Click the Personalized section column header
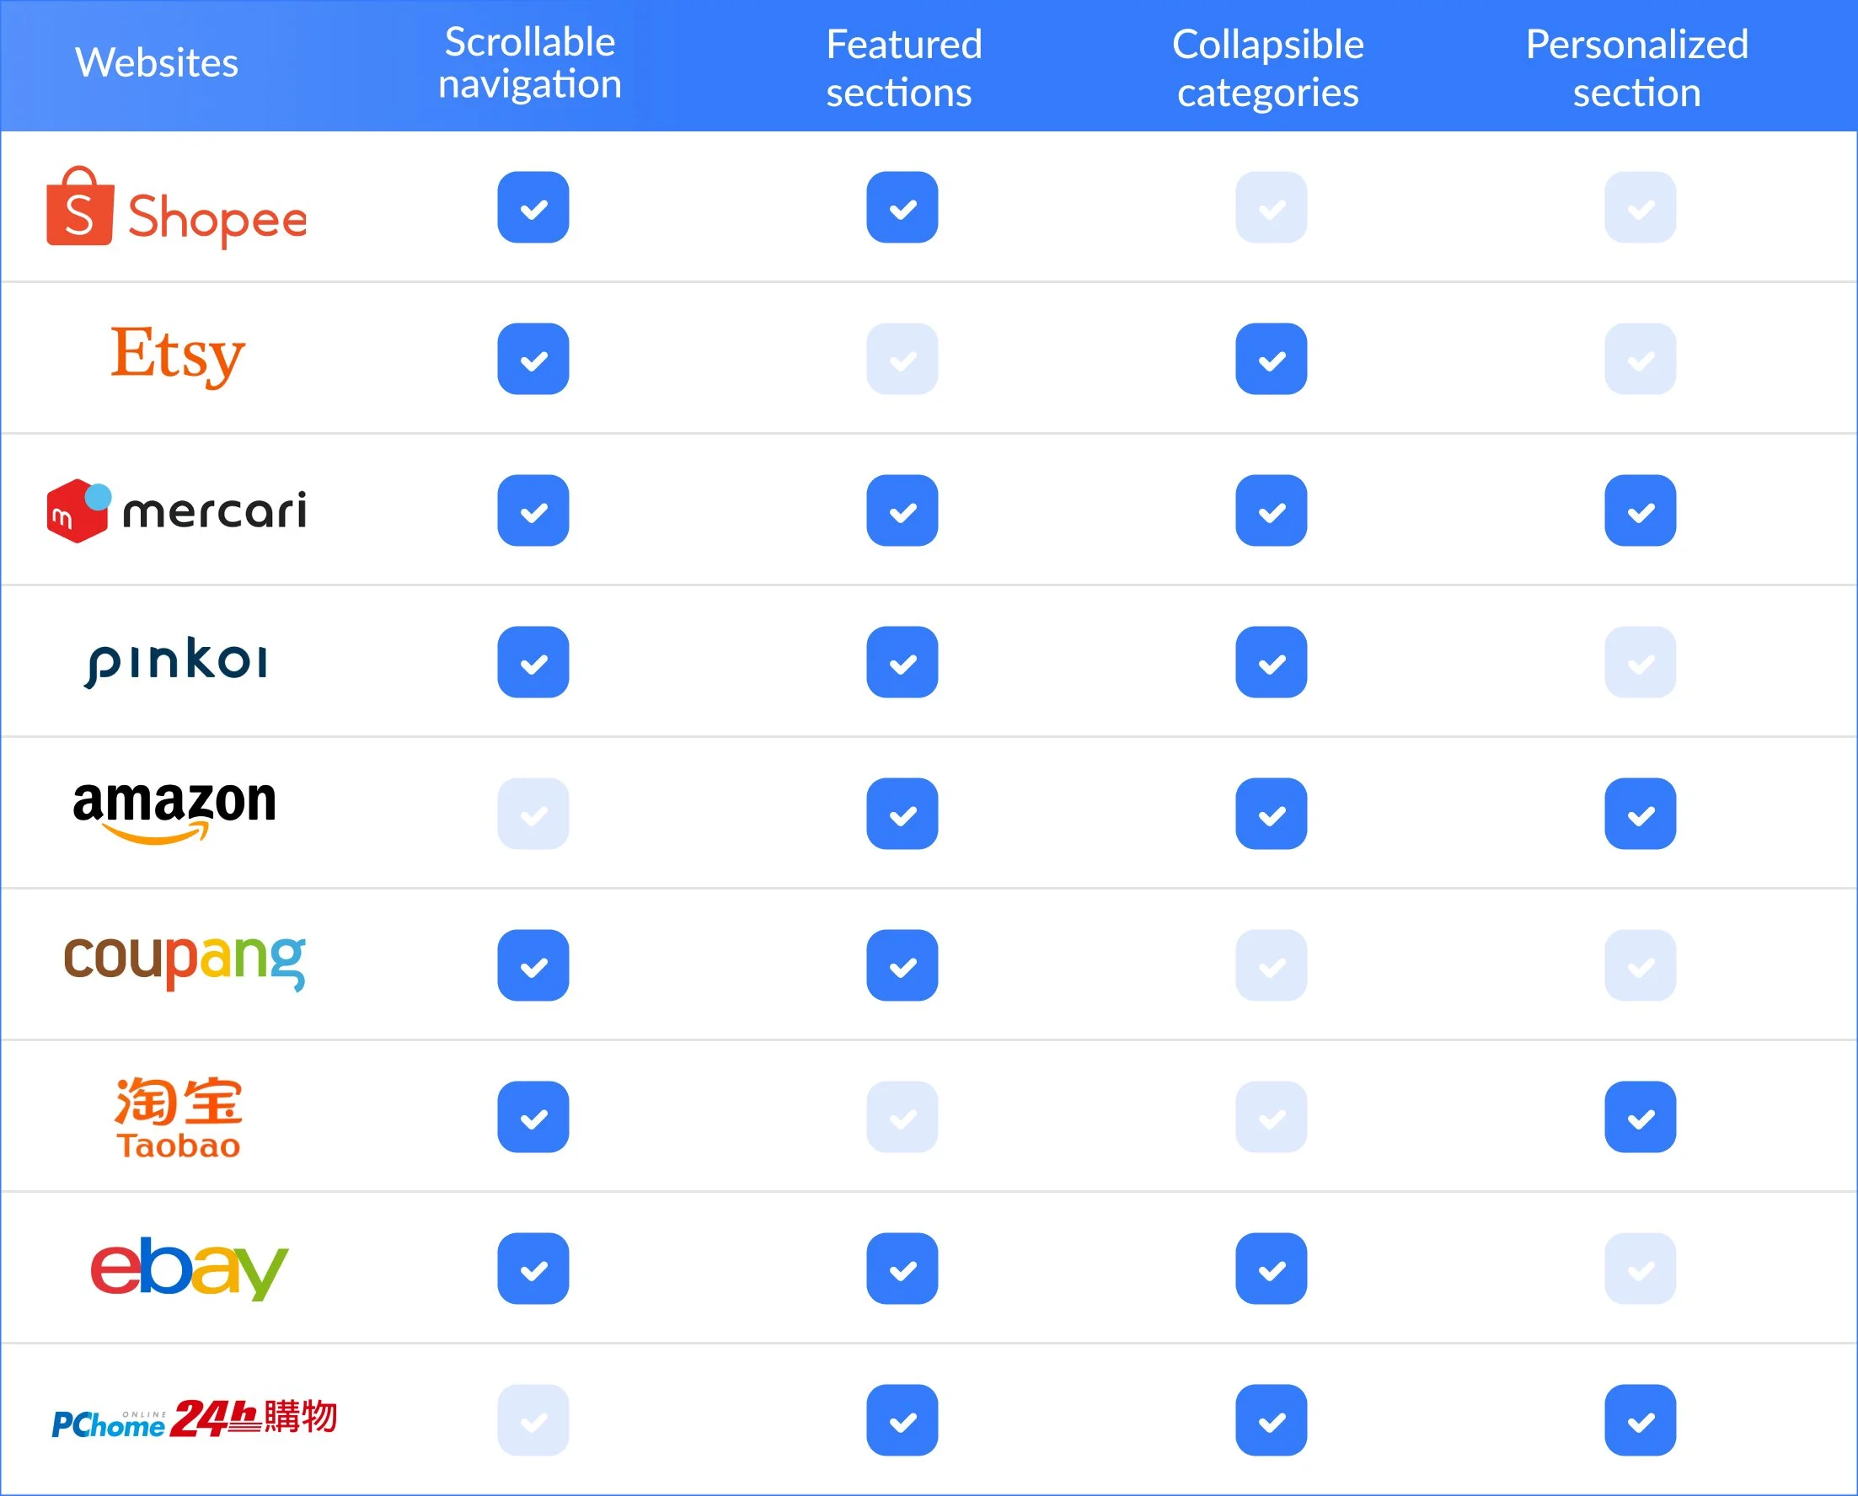The image size is (1858, 1496). pyautogui.click(x=1637, y=68)
